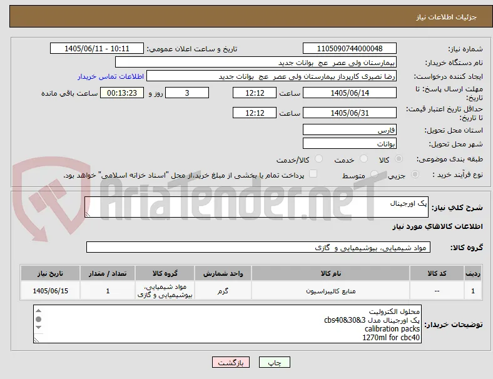Select the کالا/خدمت radio button
Image resolution: width=493 pixels, height=379 pixels.
coord(319,159)
